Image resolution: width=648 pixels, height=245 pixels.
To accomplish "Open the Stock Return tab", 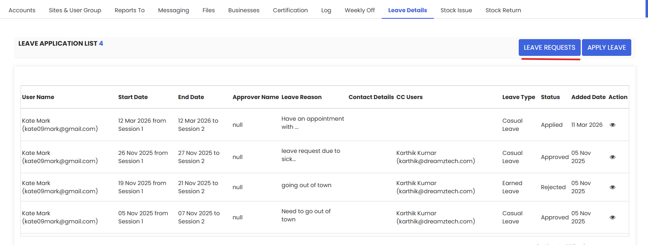I will pyautogui.click(x=503, y=10).
